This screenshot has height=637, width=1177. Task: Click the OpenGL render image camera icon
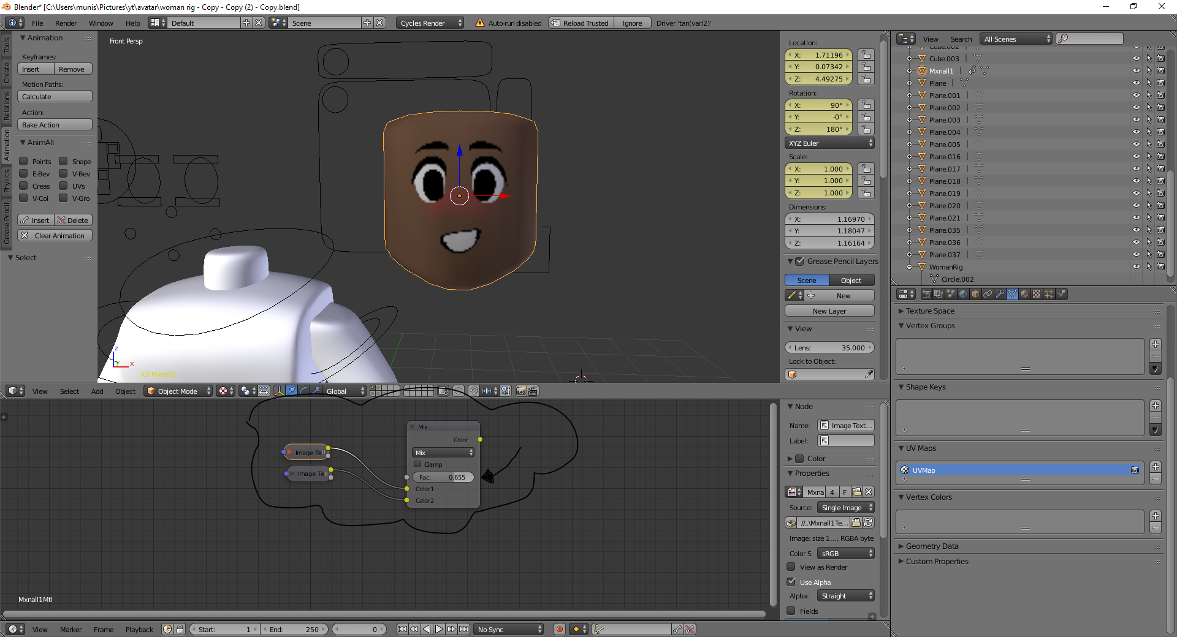[x=520, y=391]
